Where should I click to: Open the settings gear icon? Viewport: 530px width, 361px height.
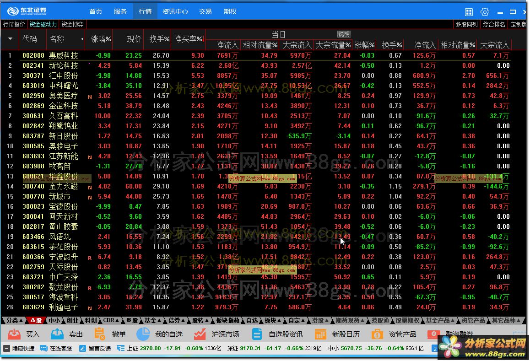[x=485, y=12]
